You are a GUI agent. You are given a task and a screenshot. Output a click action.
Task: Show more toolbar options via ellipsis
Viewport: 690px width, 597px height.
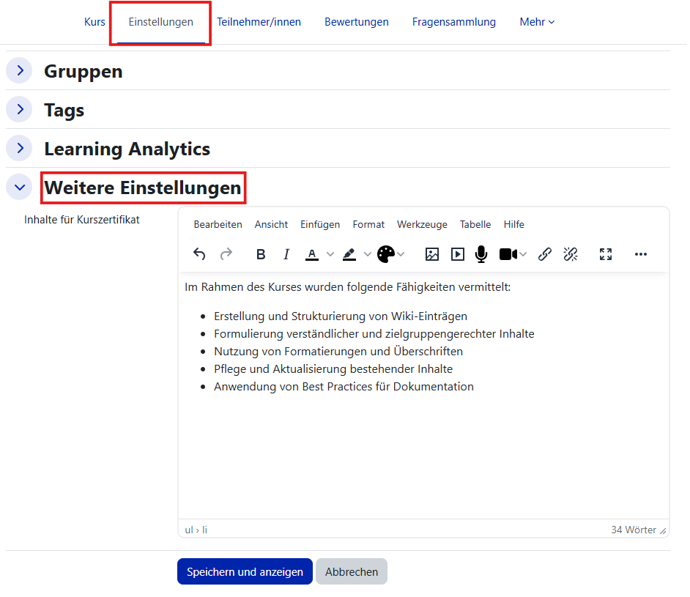pos(641,254)
